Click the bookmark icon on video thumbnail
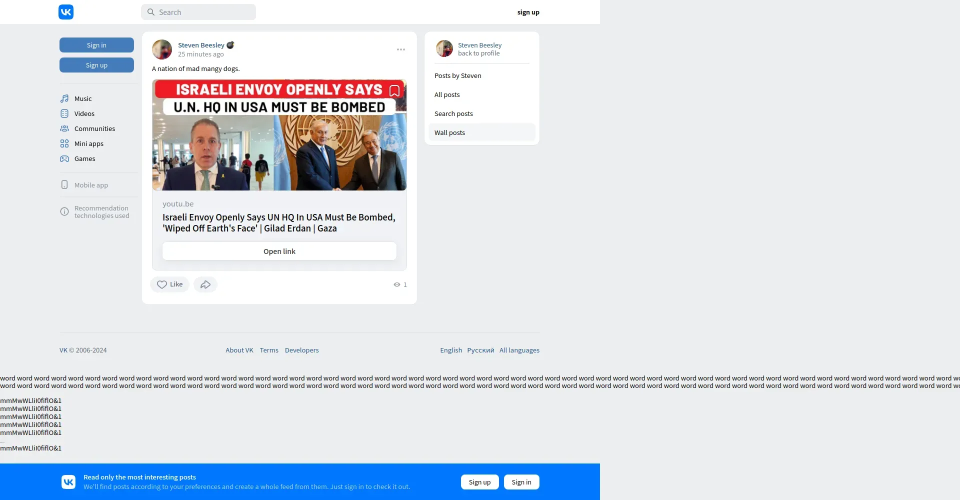The width and height of the screenshot is (960, 500). 394,90
